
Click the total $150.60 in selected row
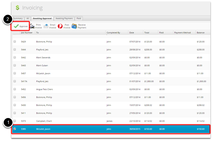(148, 129)
